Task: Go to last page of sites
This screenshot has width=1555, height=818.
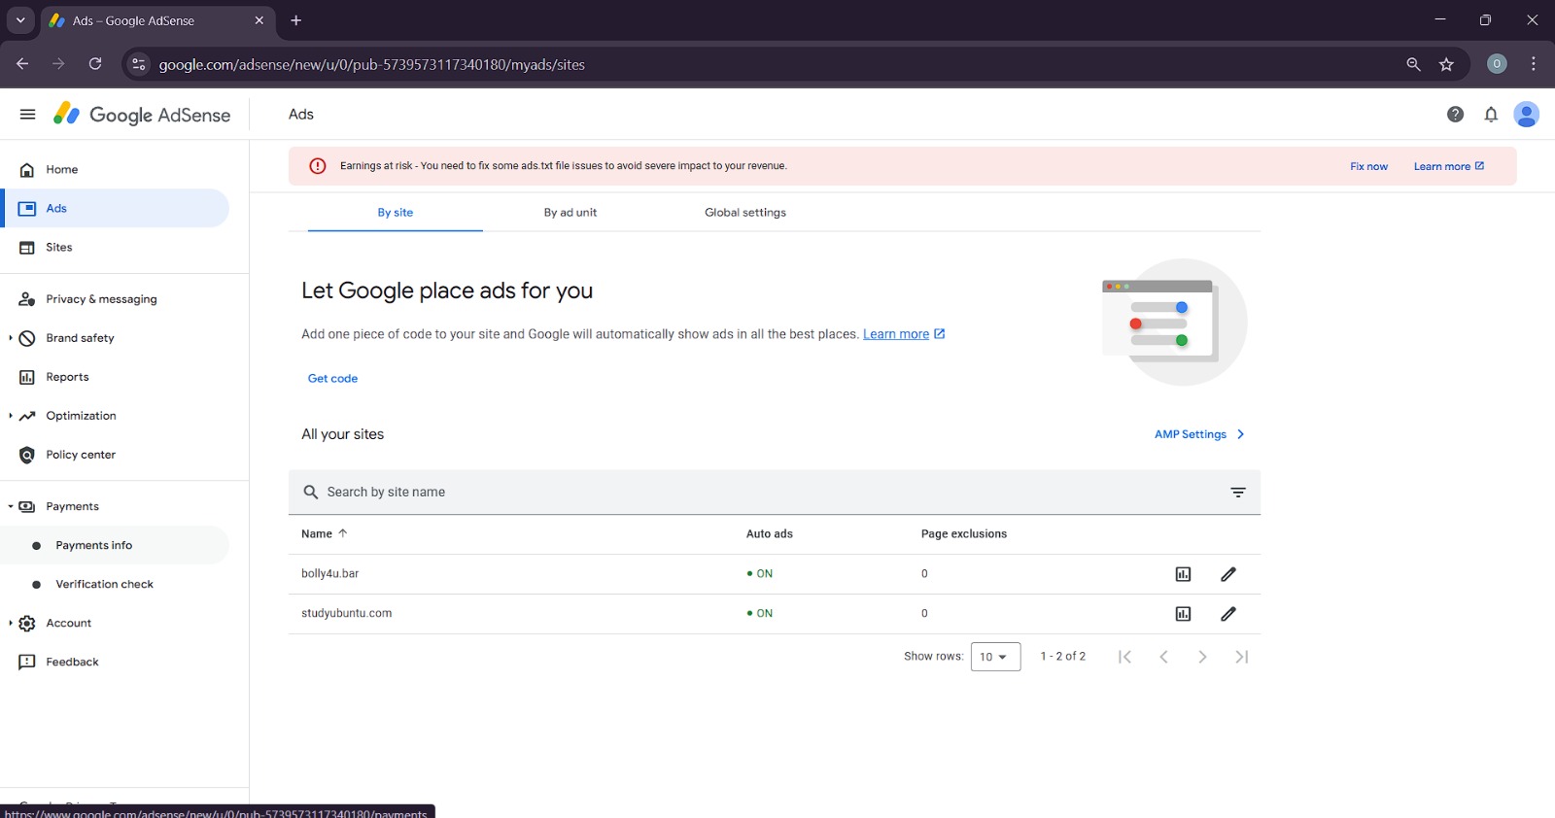Action: (1241, 657)
